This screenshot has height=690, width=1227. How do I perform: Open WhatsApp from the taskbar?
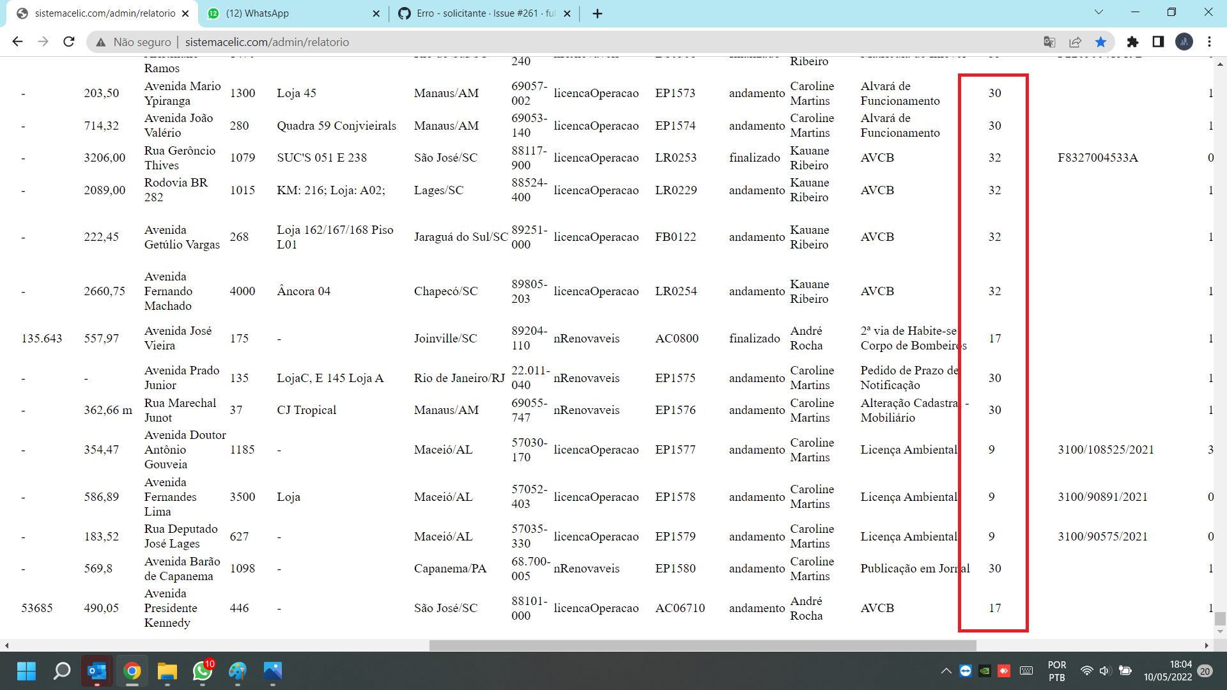point(203,671)
